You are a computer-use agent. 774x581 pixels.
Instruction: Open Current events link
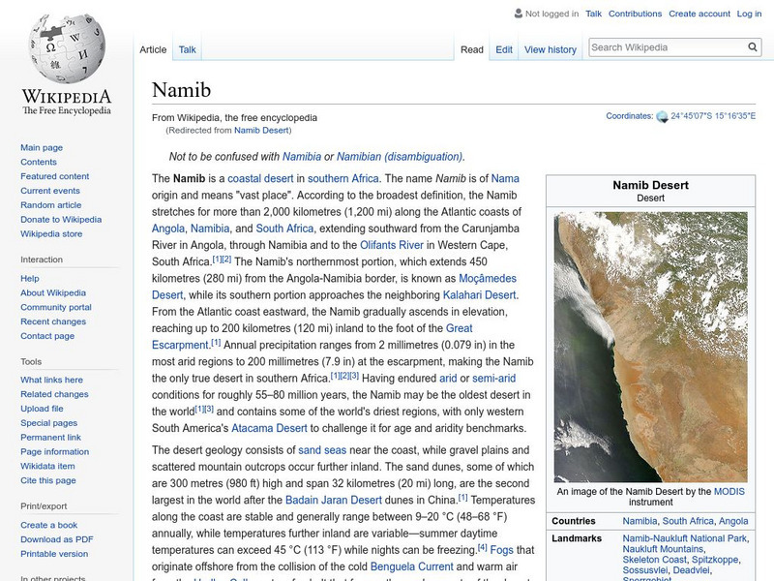(50, 190)
